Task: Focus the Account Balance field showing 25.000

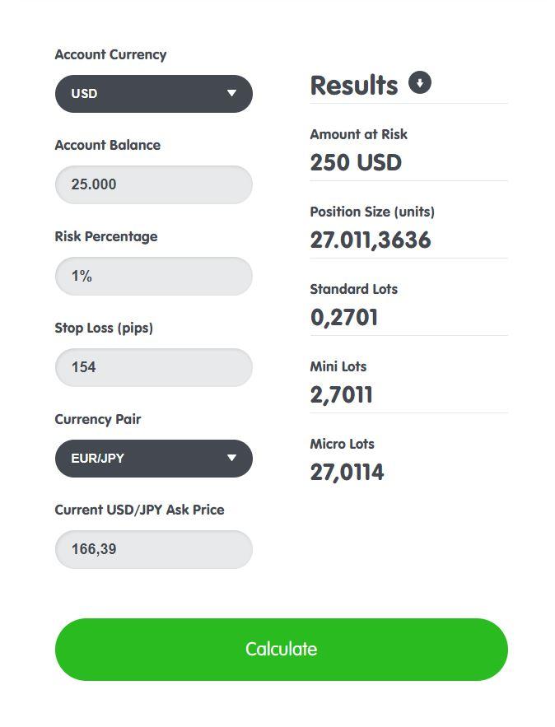Action: [x=153, y=184]
